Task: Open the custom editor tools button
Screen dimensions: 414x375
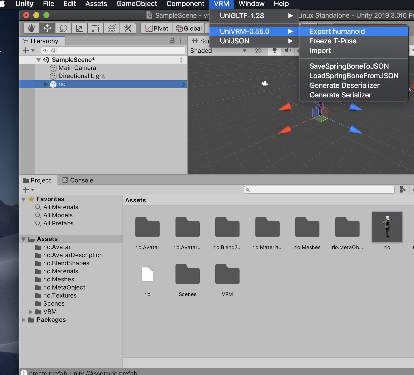Action: pos(128,28)
